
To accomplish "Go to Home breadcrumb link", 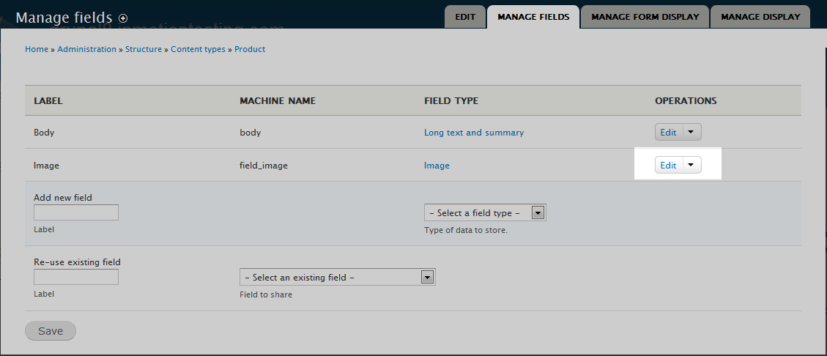I will pyautogui.click(x=37, y=49).
